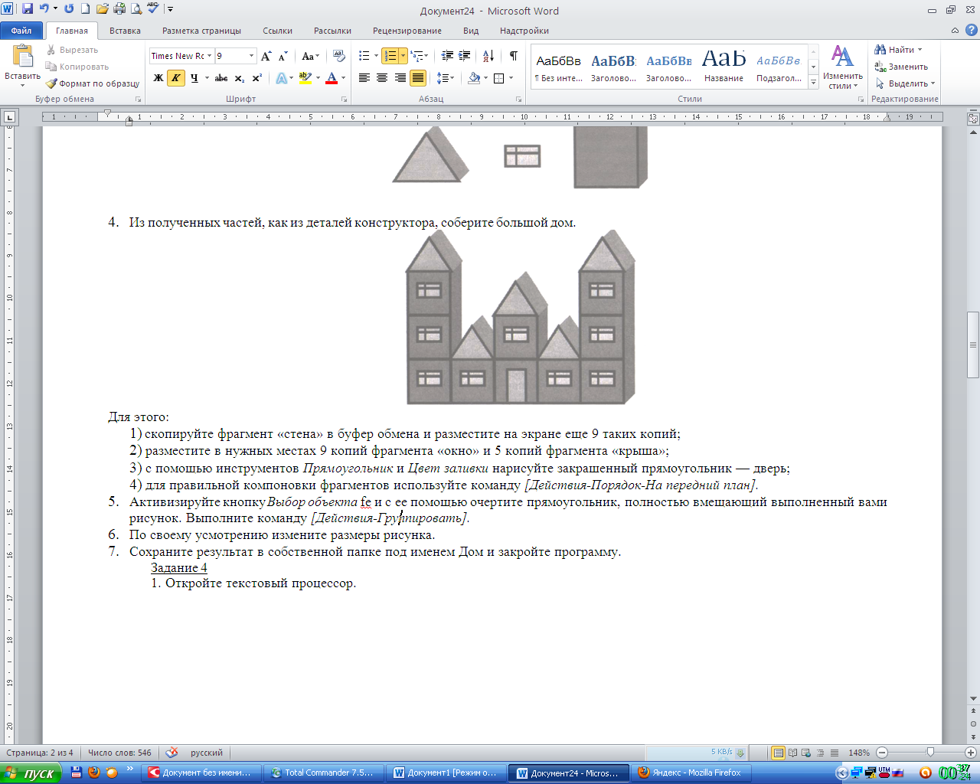Click the Center alignment icon
The width and height of the screenshot is (980, 784).
tap(382, 78)
